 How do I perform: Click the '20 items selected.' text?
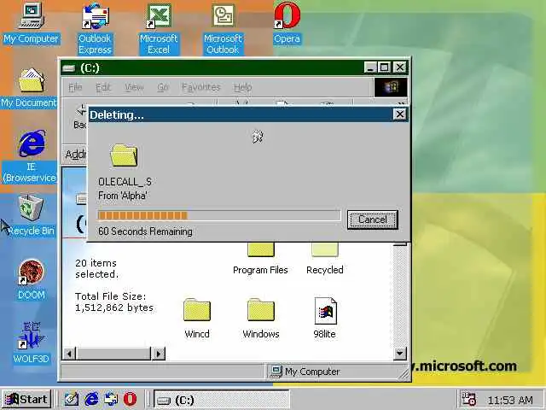pos(96,268)
